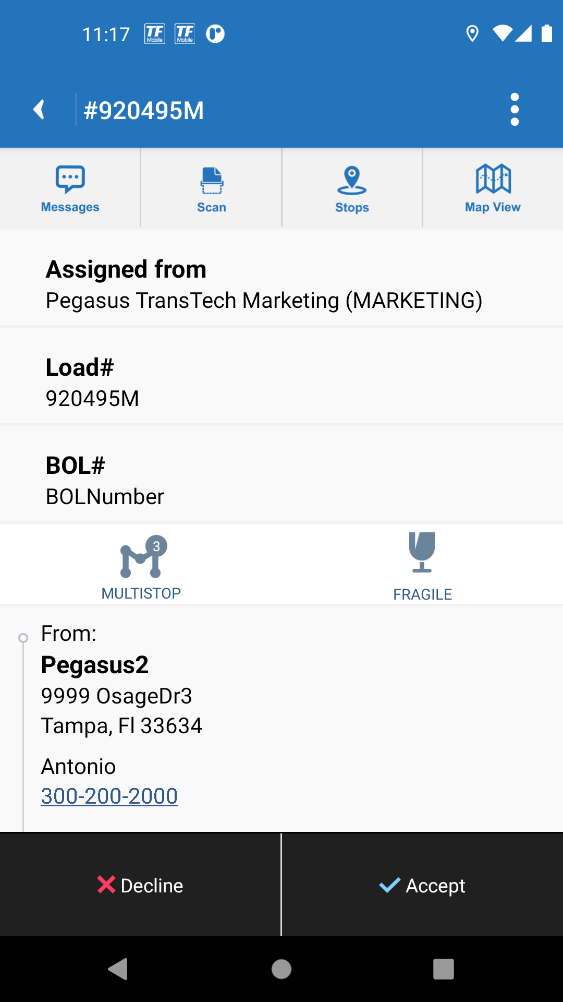Open the Messages chat icon
563x1002 pixels.
70,179
